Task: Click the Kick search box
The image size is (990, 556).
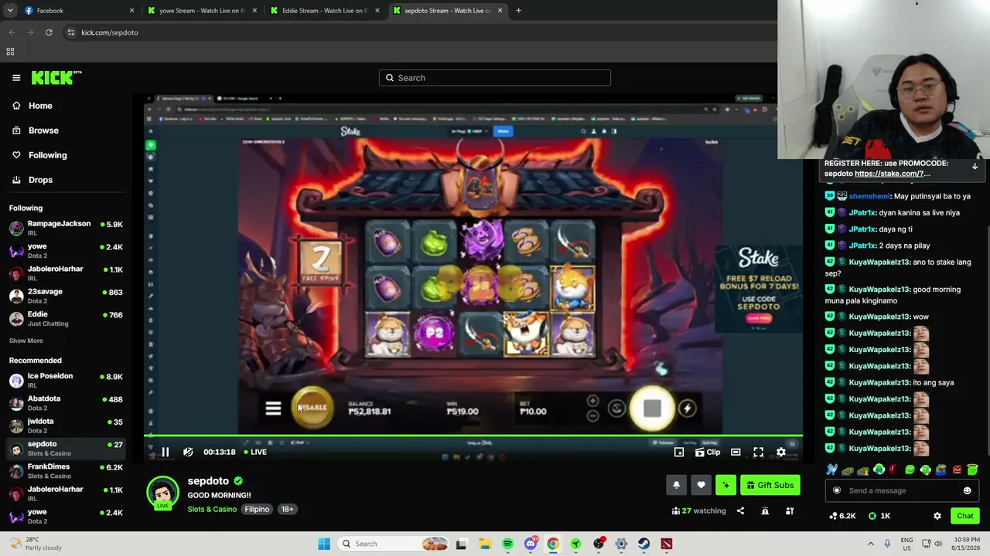Action: [495, 77]
